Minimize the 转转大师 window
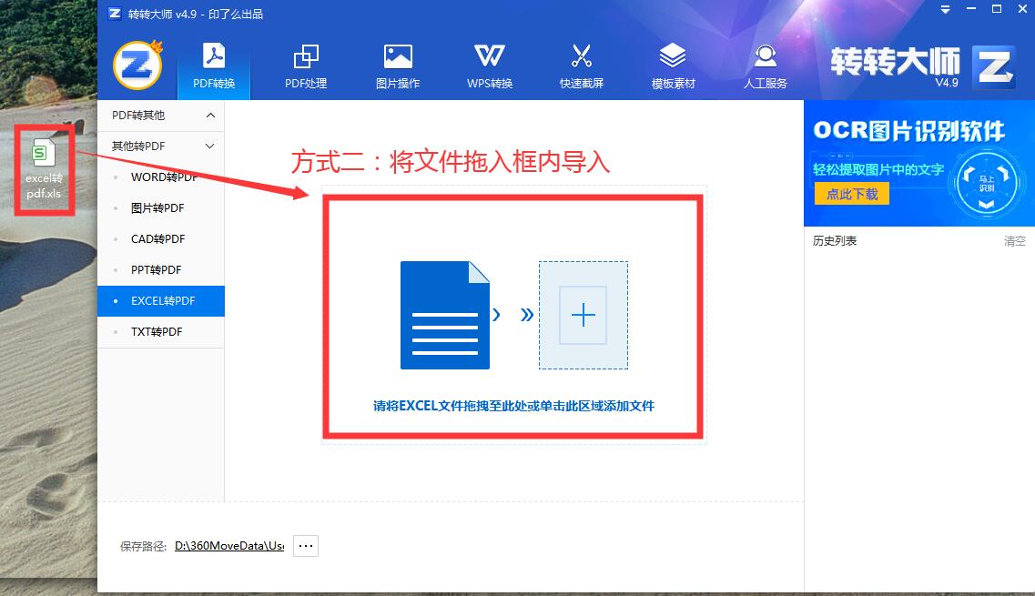1035x596 pixels. 971,9
